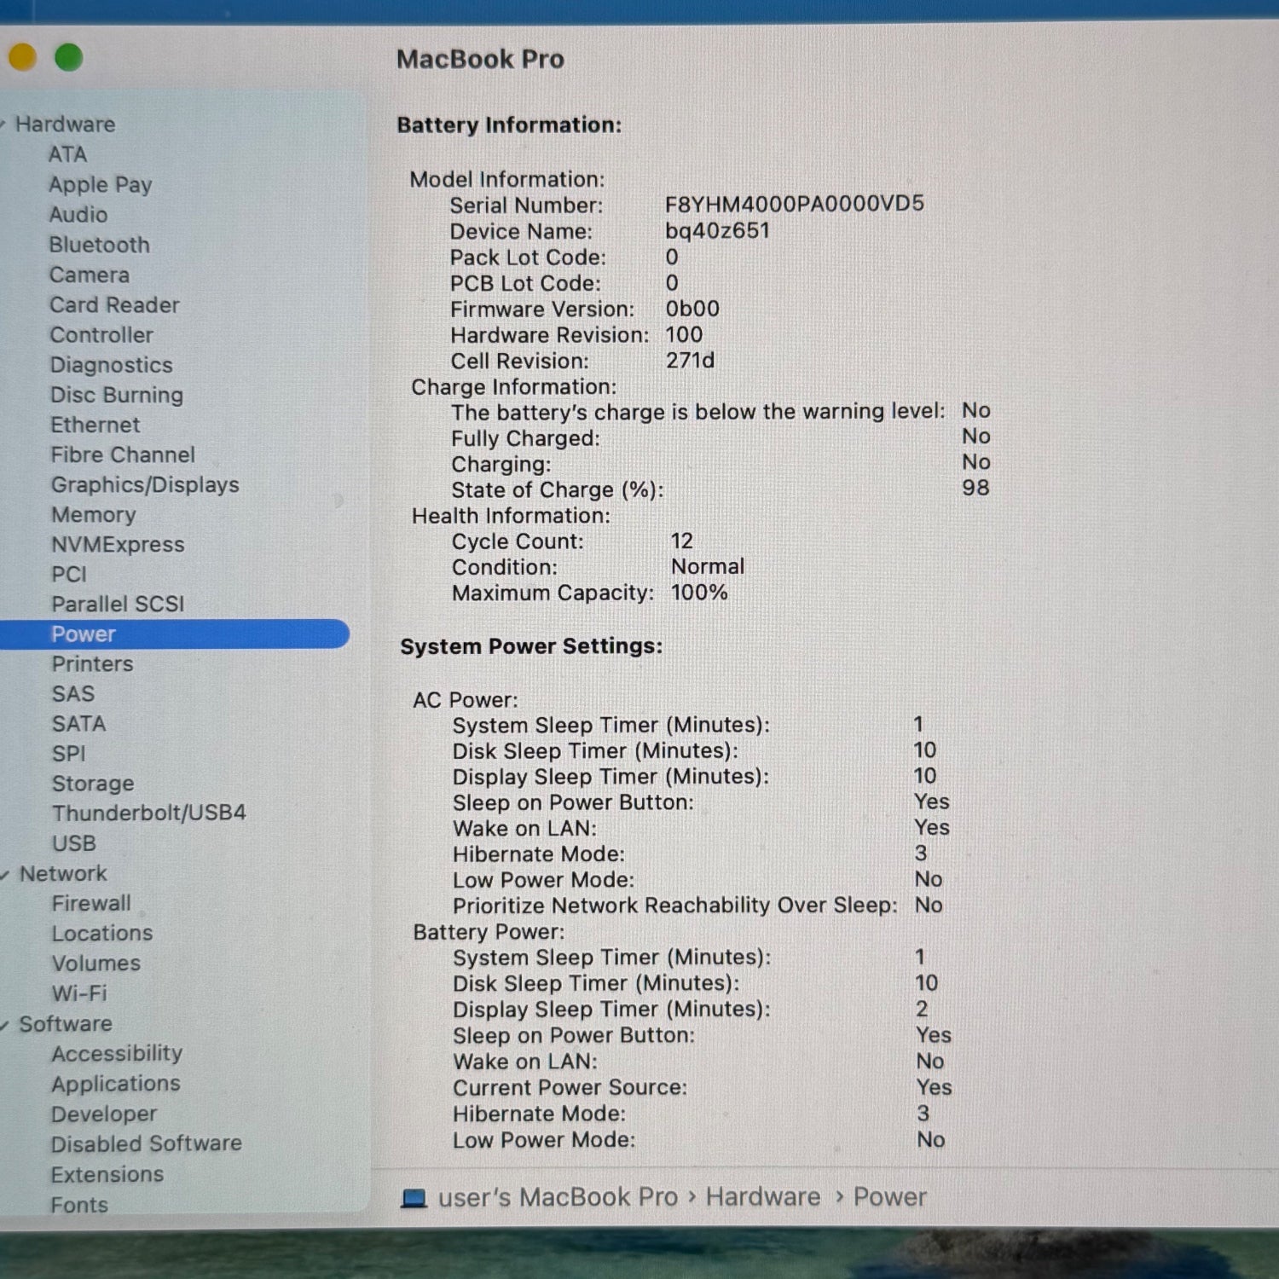Select Memory in the sidebar
The image size is (1279, 1279).
[94, 515]
